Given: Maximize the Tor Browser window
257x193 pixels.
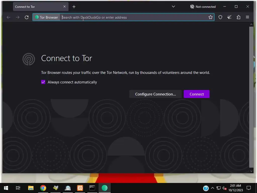Looking at the screenshot, I should pos(236,7).
